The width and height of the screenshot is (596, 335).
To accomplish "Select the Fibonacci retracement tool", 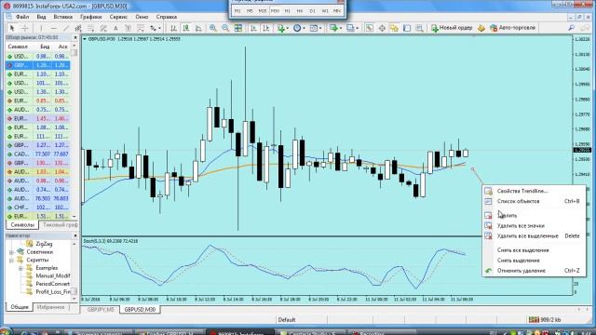I will pyautogui.click(x=90, y=28).
